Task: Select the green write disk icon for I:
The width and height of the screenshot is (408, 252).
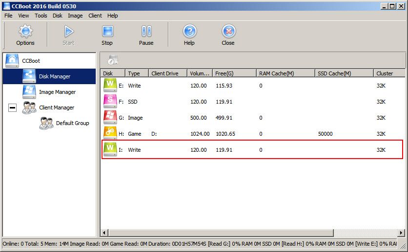Action: pyautogui.click(x=110, y=149)
